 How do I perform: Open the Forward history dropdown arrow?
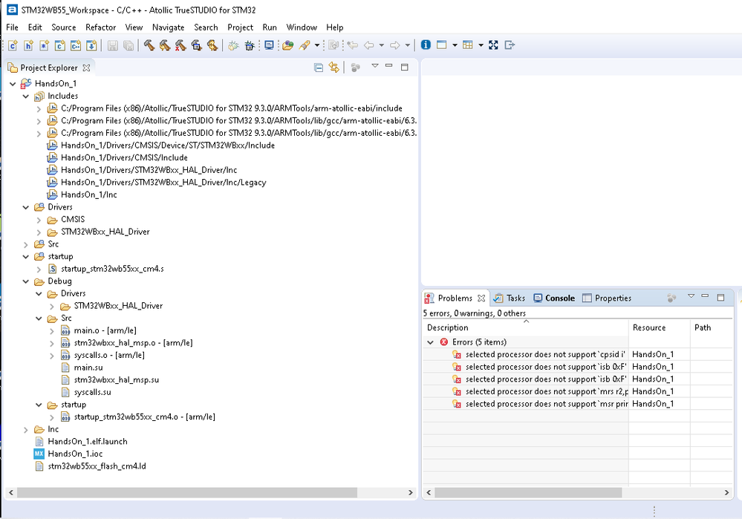(x=407, y=45)
